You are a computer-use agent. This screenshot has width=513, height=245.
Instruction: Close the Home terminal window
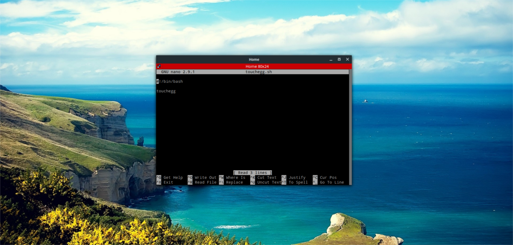tap(348, 59)
